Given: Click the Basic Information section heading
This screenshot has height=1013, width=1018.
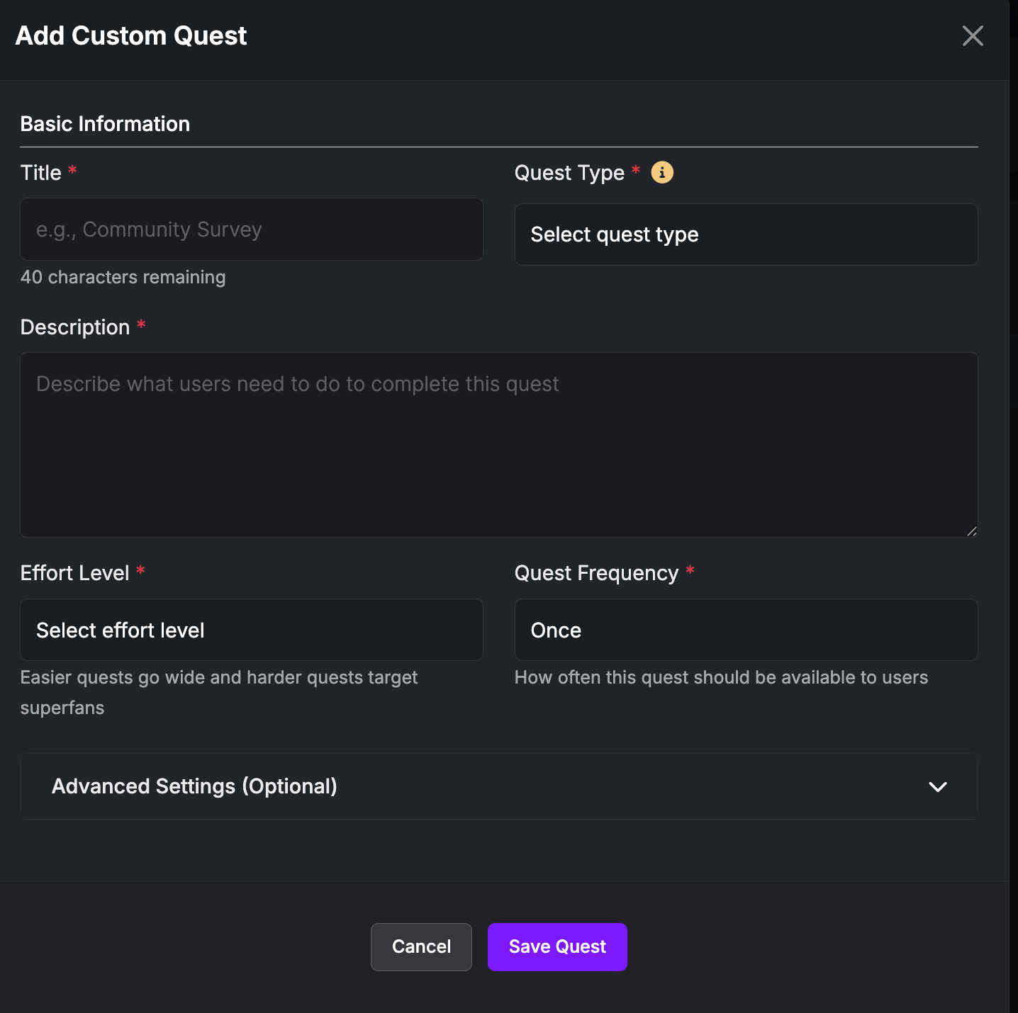Looking at the screenshot, I should (x=105, y=124).
